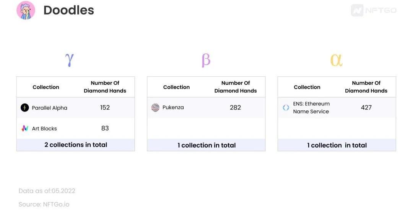Viewport: 413px width, 210px height.
Task: Click "2 collections in total" footer row
Action: tap(76, 145)
